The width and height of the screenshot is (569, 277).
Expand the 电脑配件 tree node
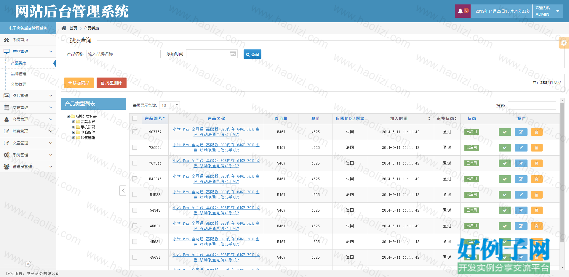click(x=73, y=132)
